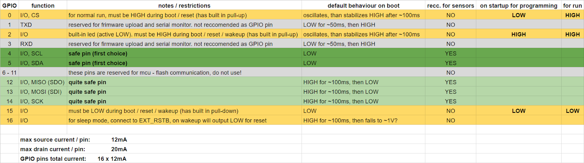Screen dimensions: 584x163
Task: Click GPIO 4 'safe pin (first choice)' cell
Action: tap(184, 53)
